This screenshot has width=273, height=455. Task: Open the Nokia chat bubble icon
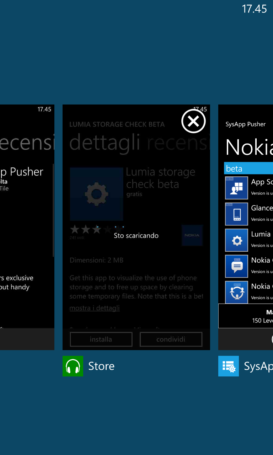pos(236,266)
